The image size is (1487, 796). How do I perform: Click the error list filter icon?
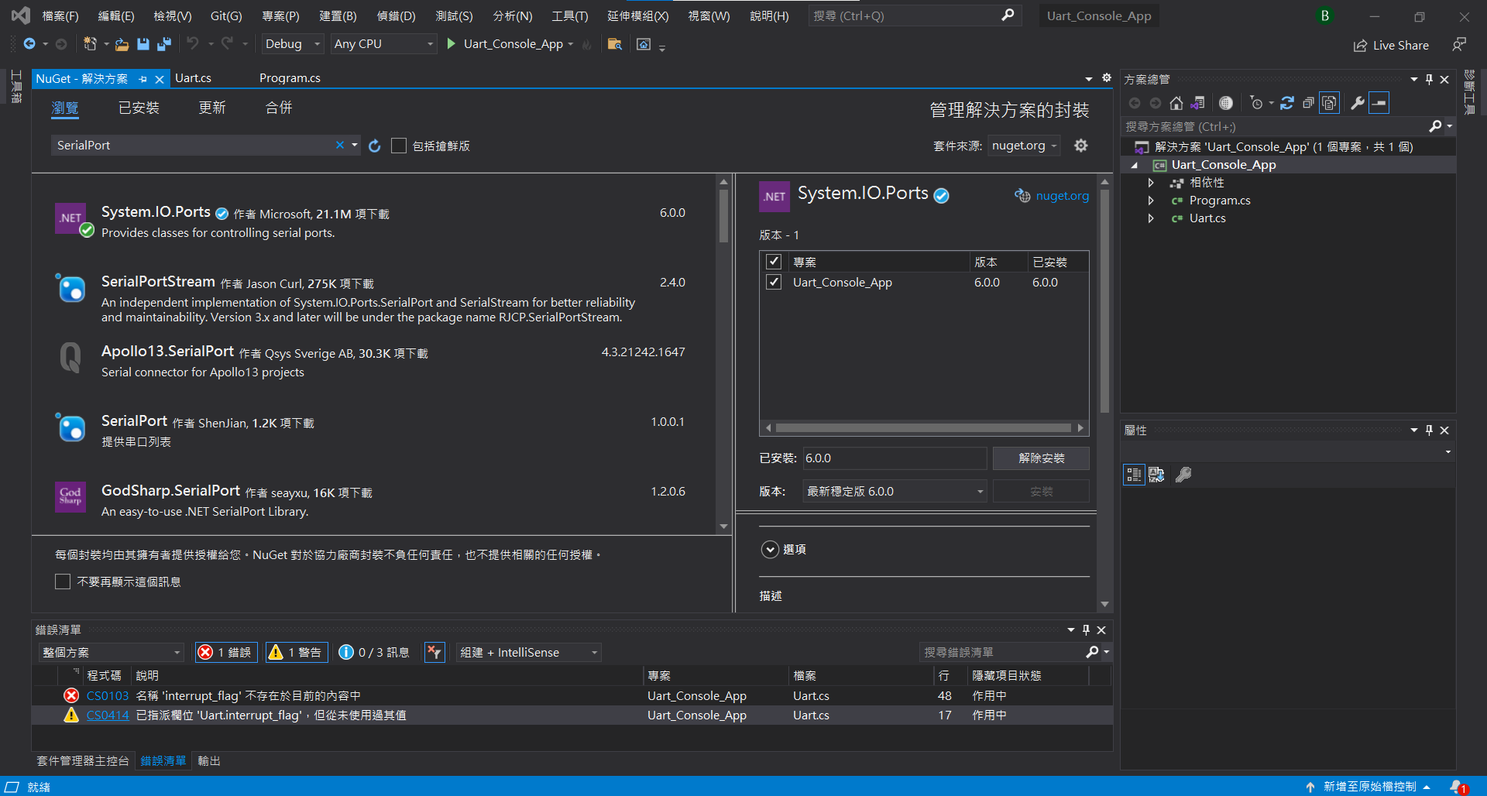point(434,653)
